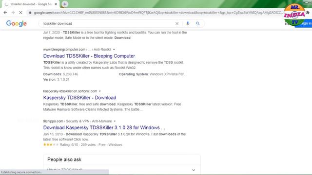Click the extensions puzzle icon
Screen dimensions: 312x175
click(x=308, y=13)
